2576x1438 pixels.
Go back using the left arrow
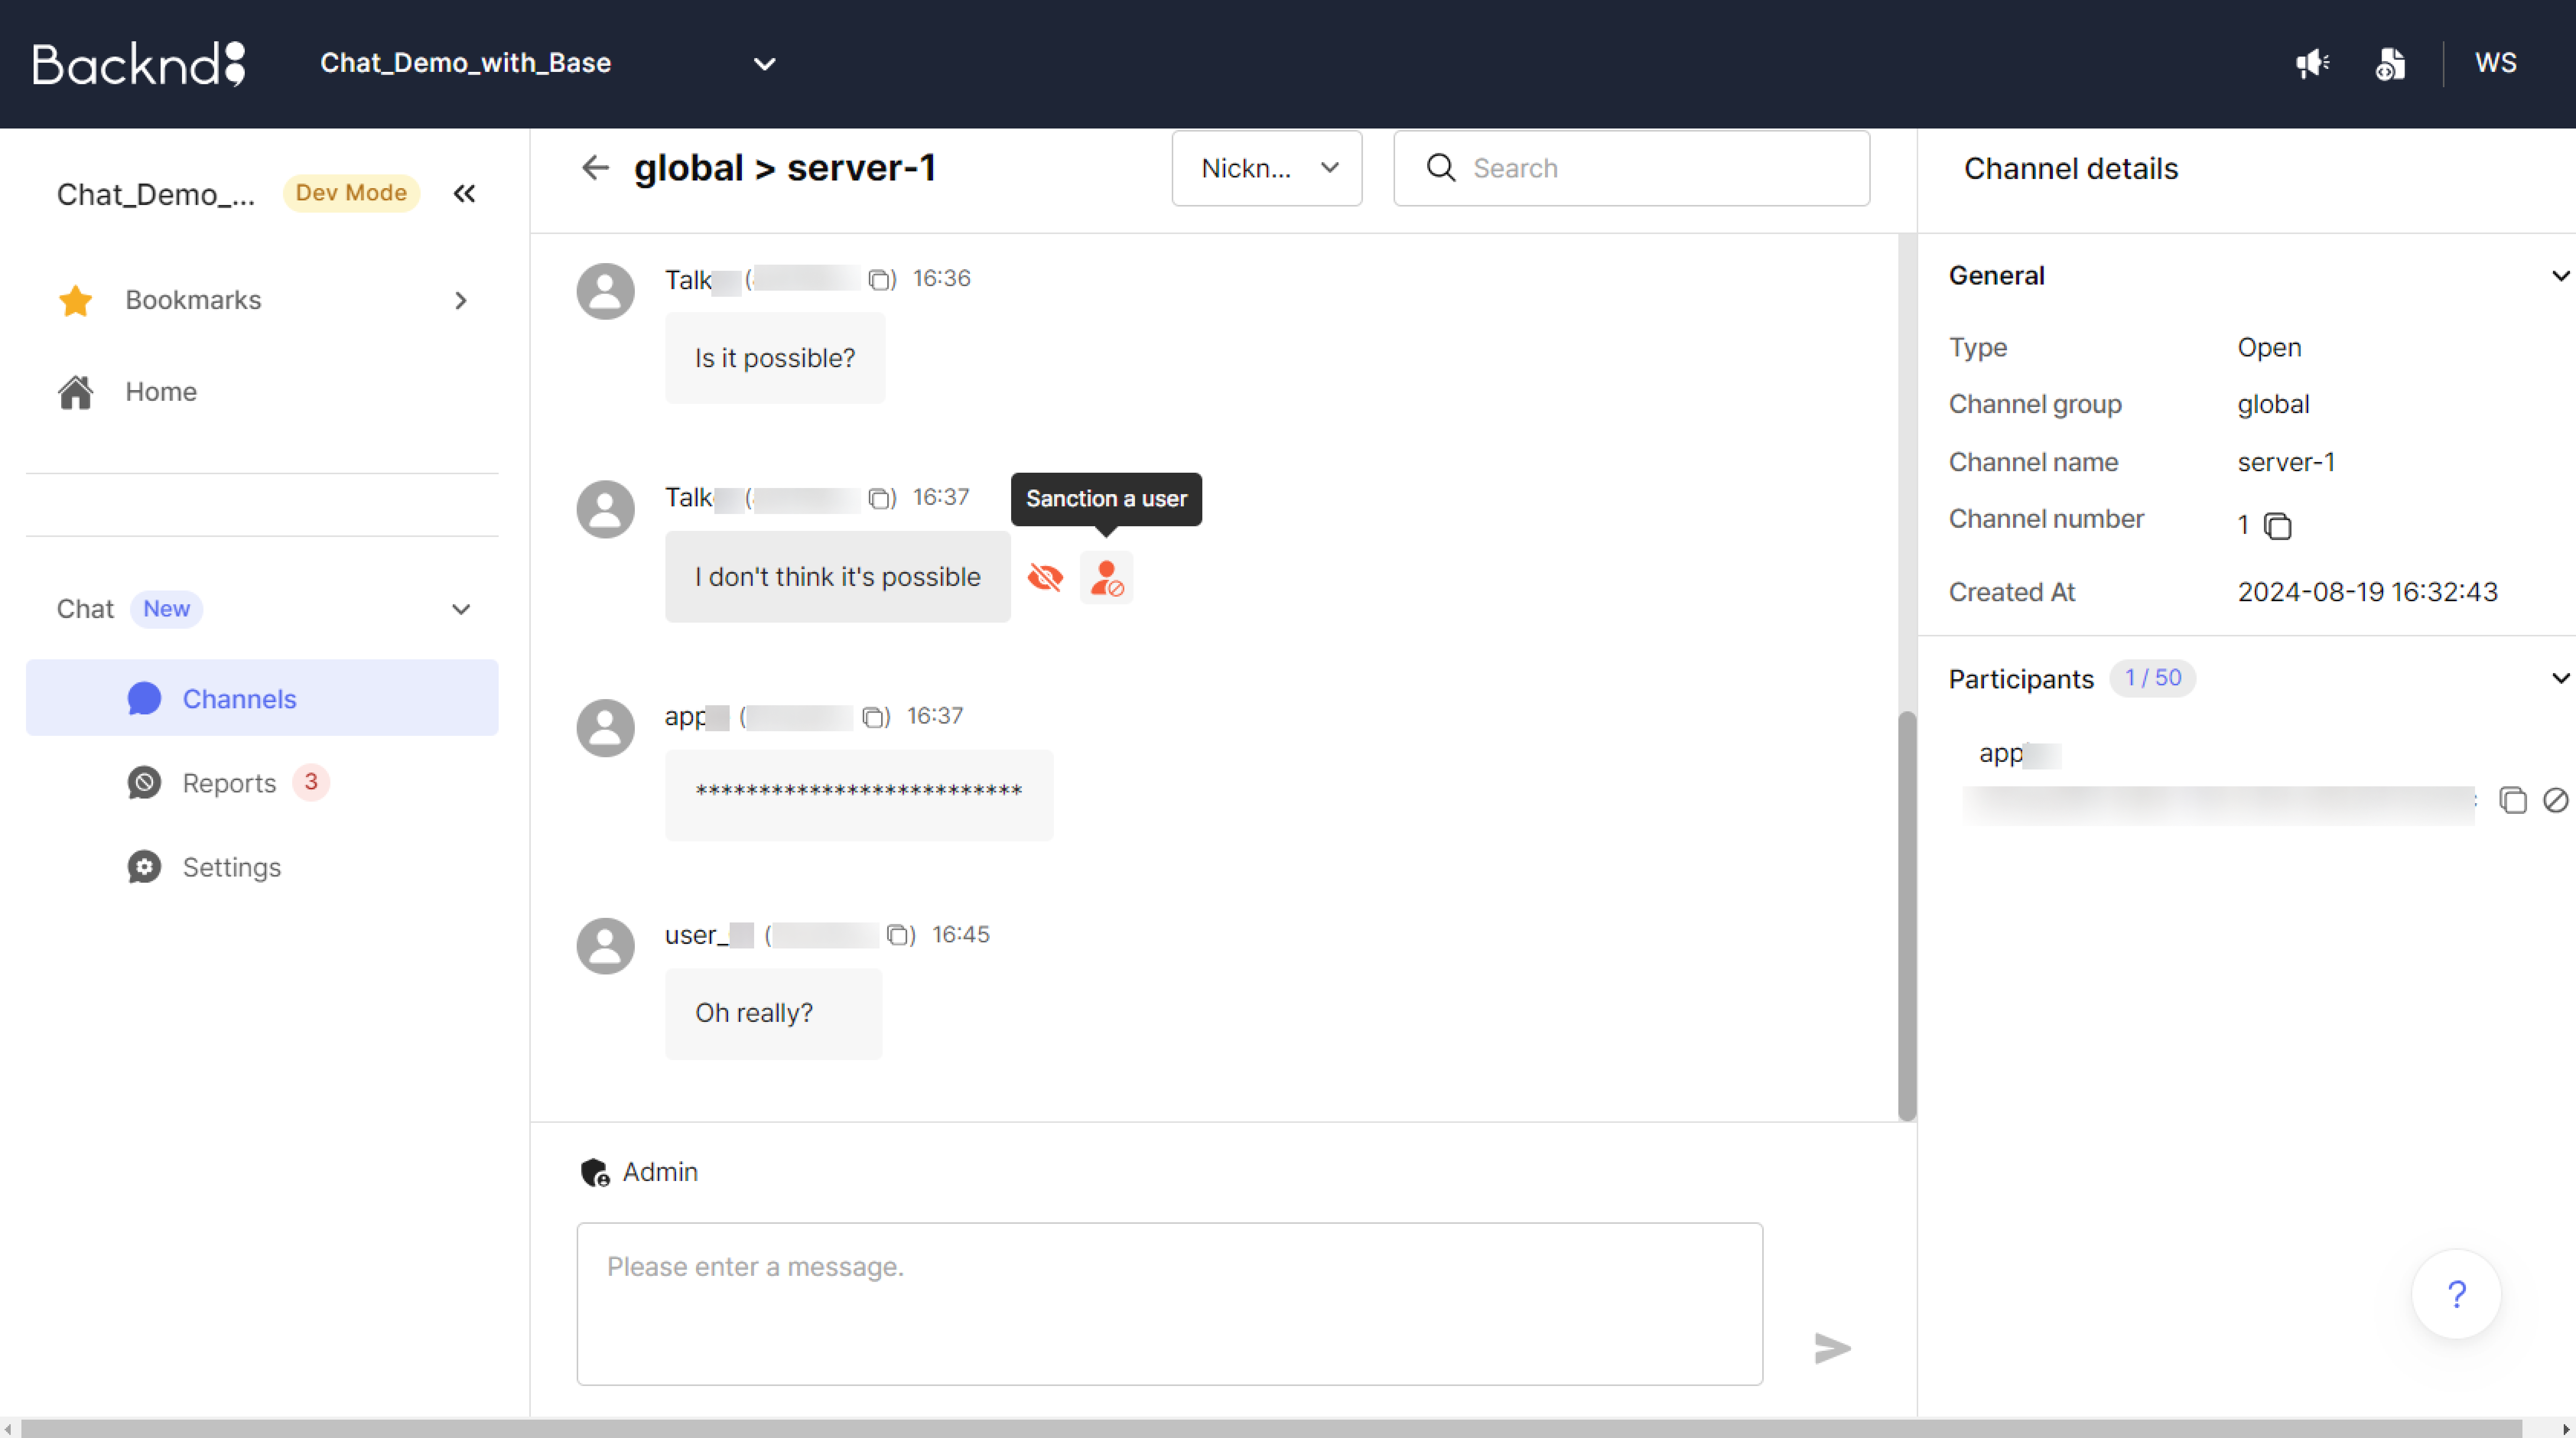pyautogui.click(x=595, y=168)
